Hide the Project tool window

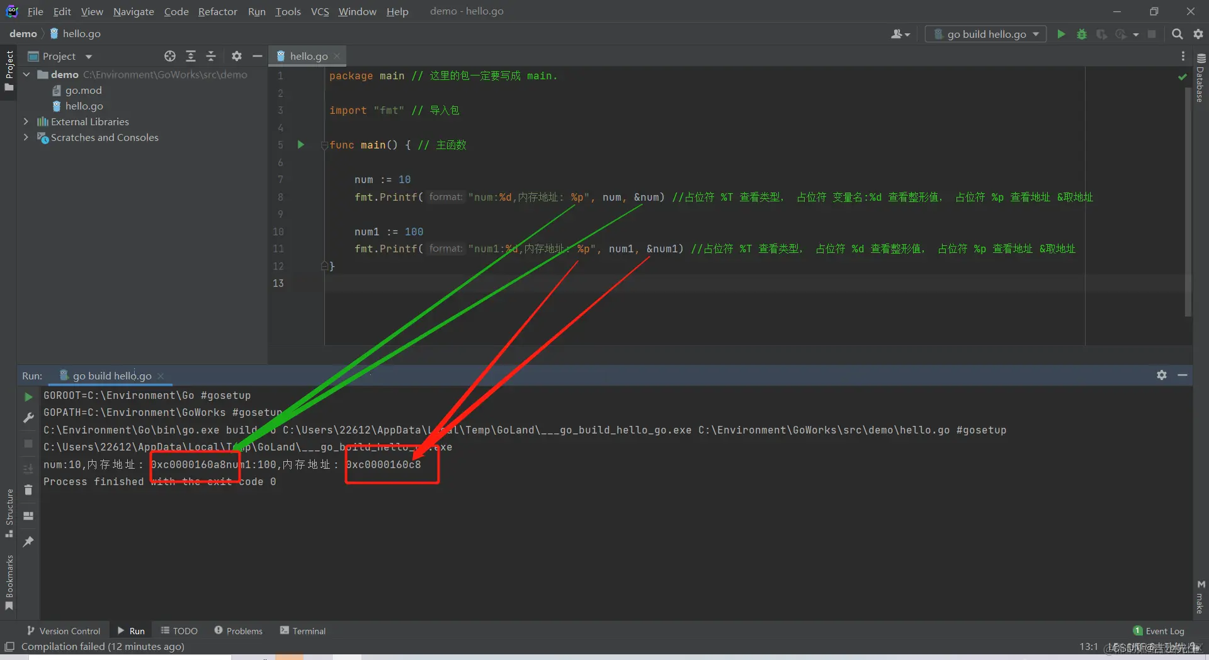[x=257, y=56]
